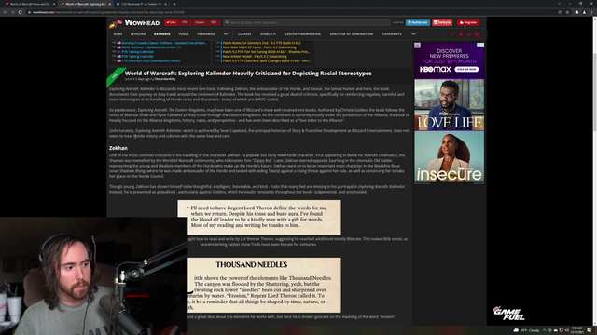Viewport: 597px width, 335px height.
Task: Open Burning Crusade Classic Hotfixes link
Action: [164, 43]
